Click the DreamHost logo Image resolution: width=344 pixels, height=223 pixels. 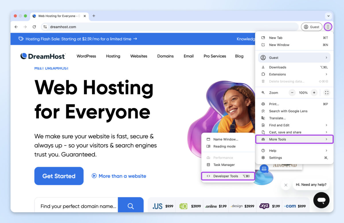point(42,56)
